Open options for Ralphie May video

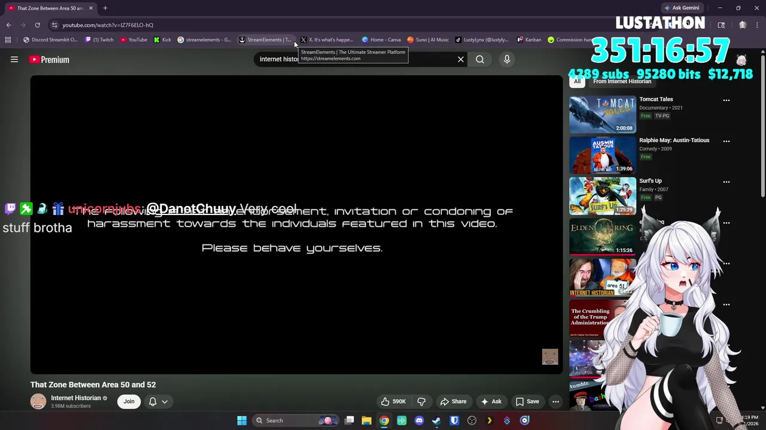pos(727,141)
